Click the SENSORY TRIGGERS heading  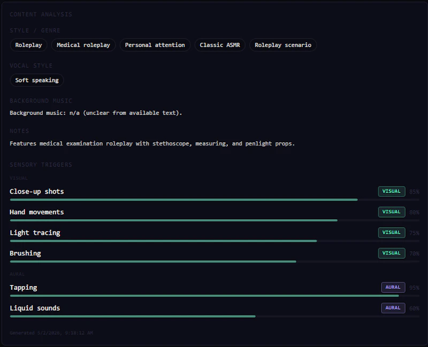pos(41,165)
